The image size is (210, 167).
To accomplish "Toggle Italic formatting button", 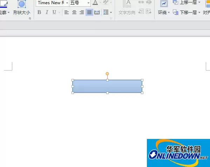I will 47,12.
